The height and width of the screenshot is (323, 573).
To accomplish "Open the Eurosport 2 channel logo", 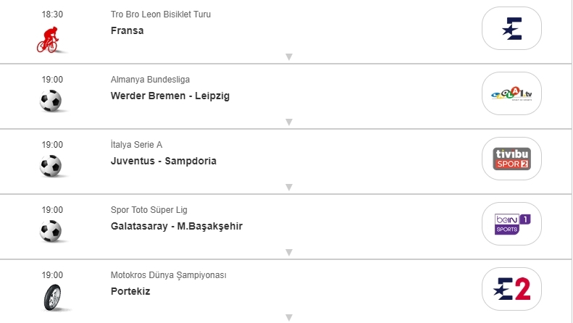I will (x=511, y=289).
